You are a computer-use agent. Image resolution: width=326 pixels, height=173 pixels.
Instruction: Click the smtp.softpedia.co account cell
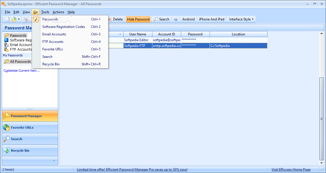(x=166, y=46)
